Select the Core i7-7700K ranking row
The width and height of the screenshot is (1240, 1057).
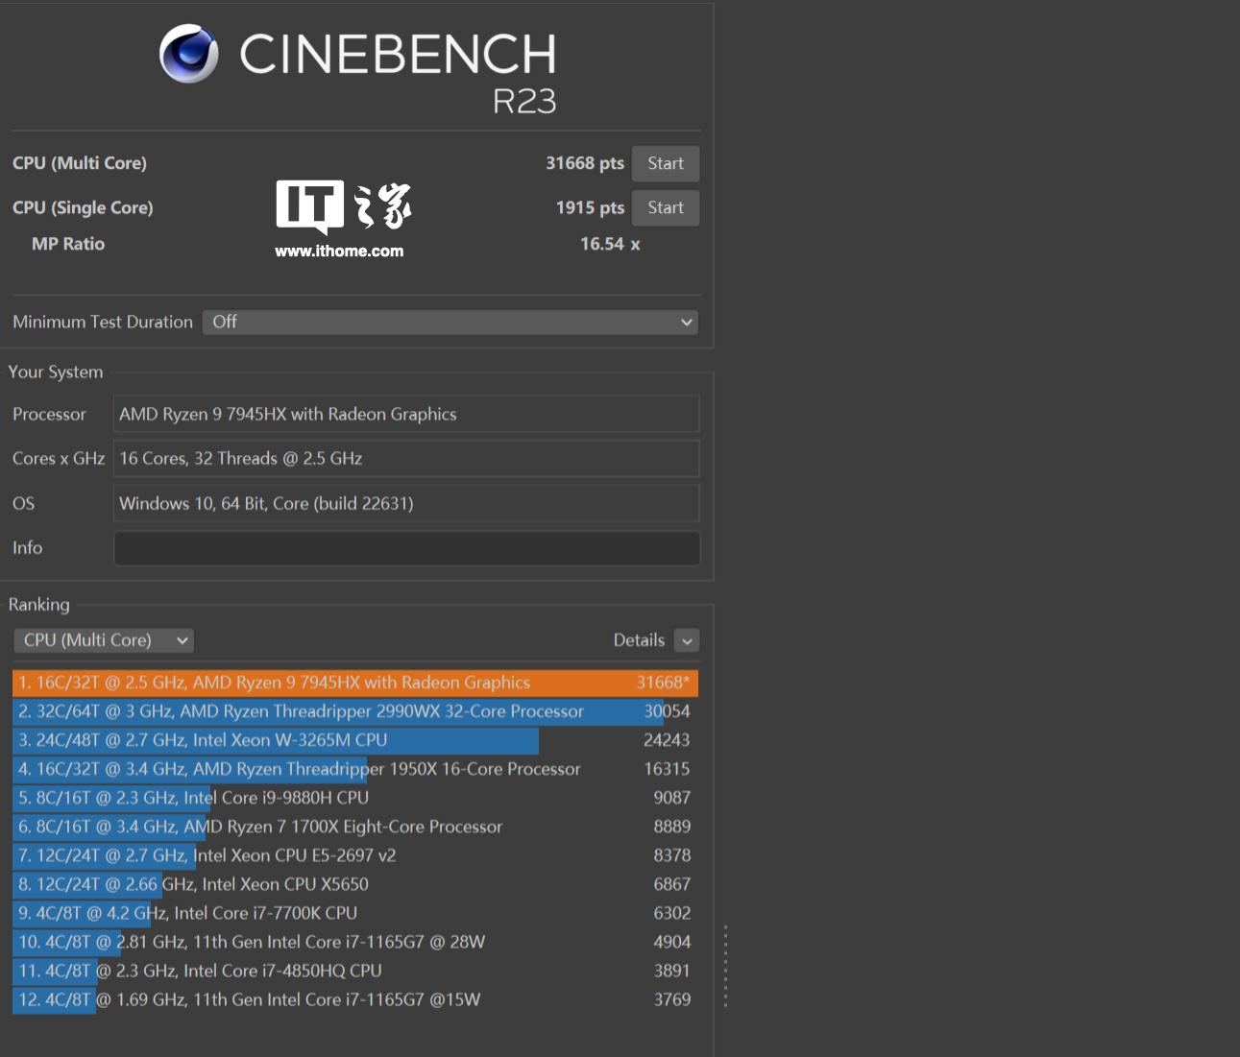coord(354,913)
